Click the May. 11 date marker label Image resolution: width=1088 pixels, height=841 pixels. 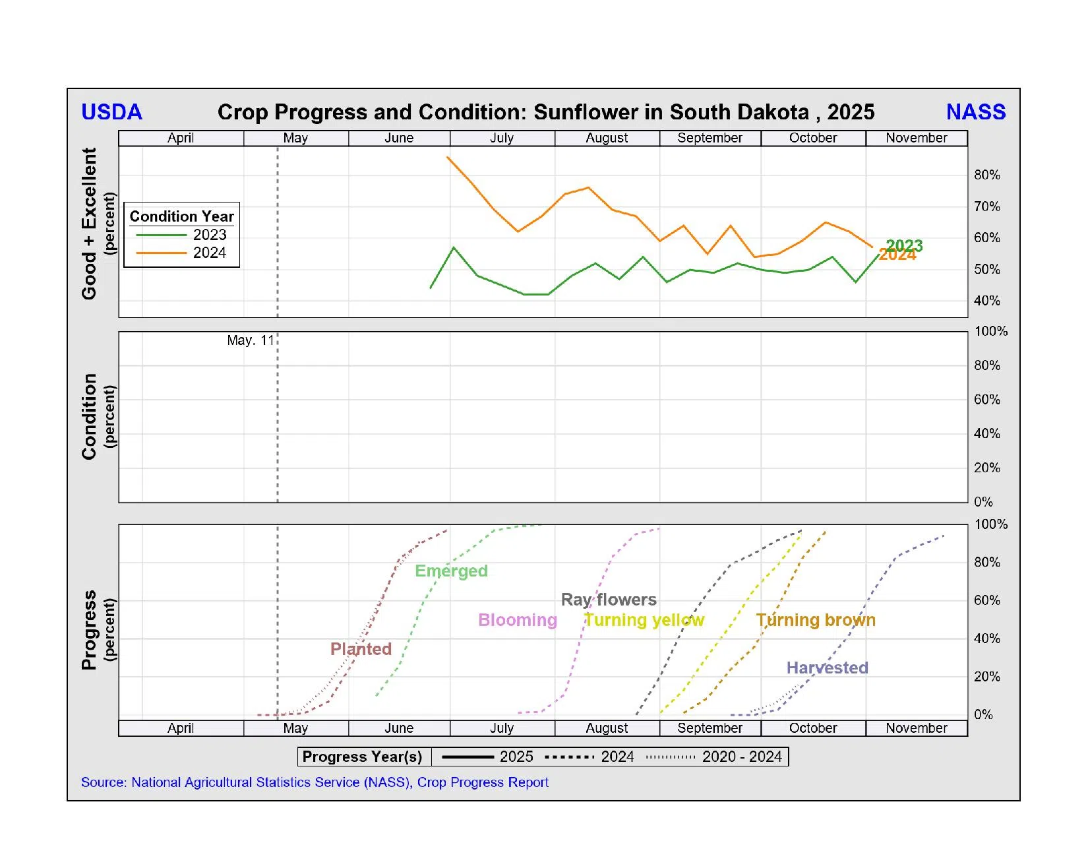(250, 340)
